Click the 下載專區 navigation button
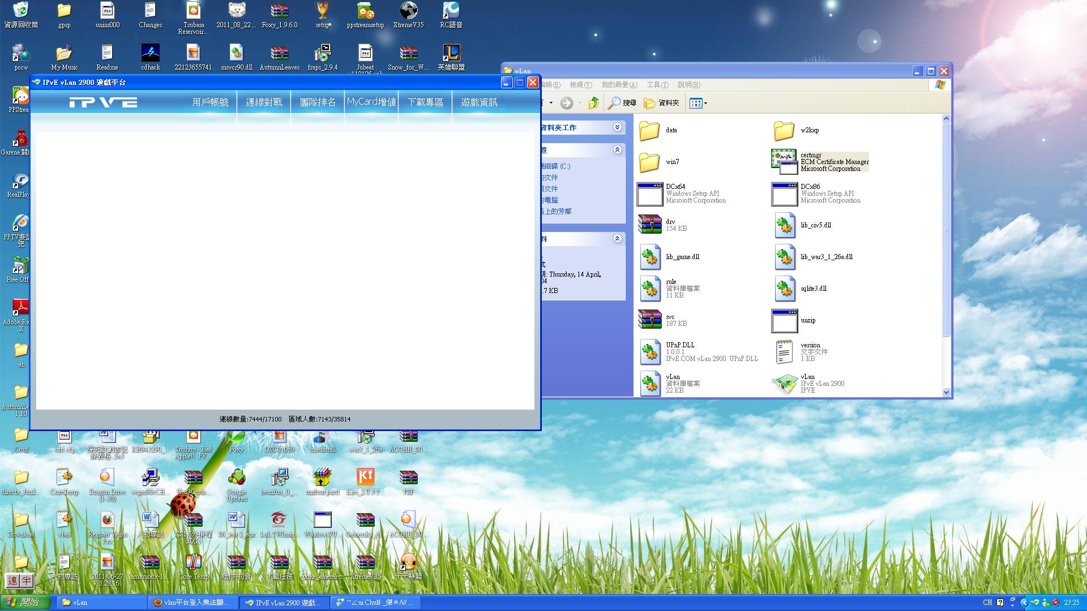 tap(425, 102)
